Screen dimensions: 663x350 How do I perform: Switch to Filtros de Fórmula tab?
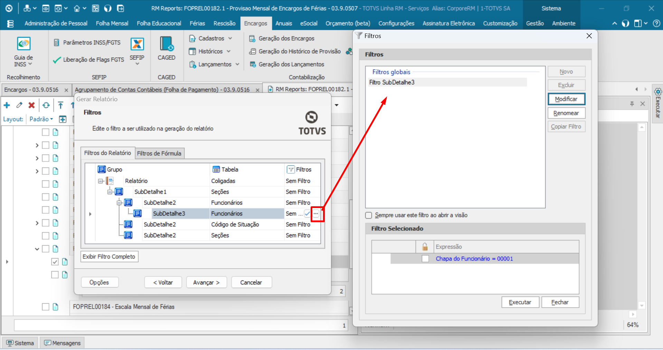[159, 153]
